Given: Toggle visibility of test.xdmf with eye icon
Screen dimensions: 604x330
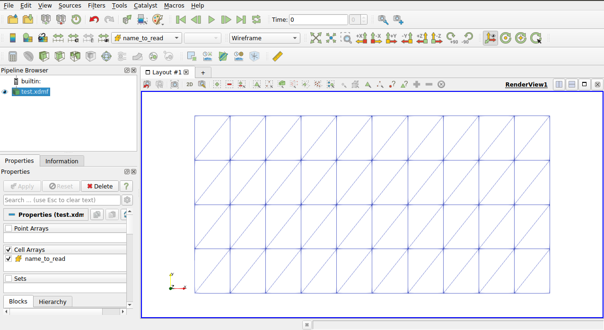Looking at the screenshot, I should (5, 92).
